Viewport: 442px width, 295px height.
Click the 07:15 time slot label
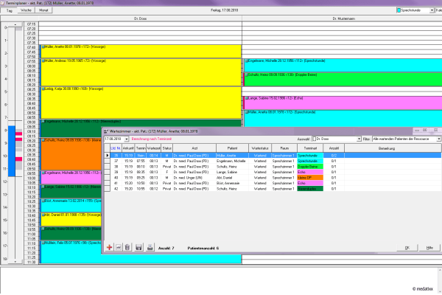click(x=31, y=24)
